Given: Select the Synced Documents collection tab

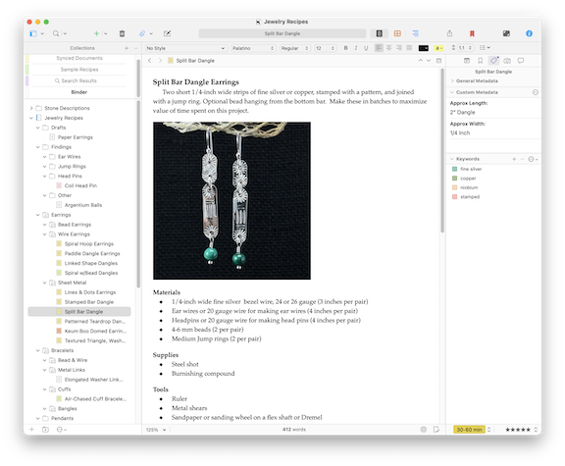Looking at the screenshot, I should coord(79,58).
